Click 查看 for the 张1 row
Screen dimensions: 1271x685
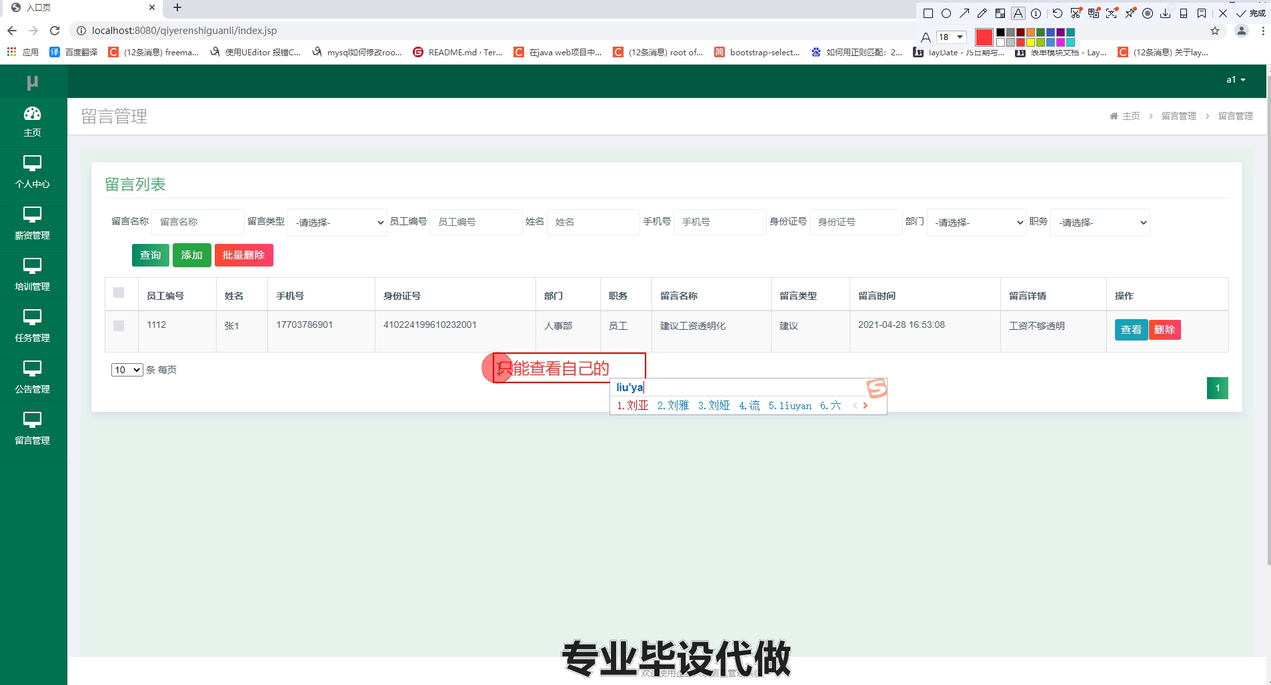(x=1131, y=330)
